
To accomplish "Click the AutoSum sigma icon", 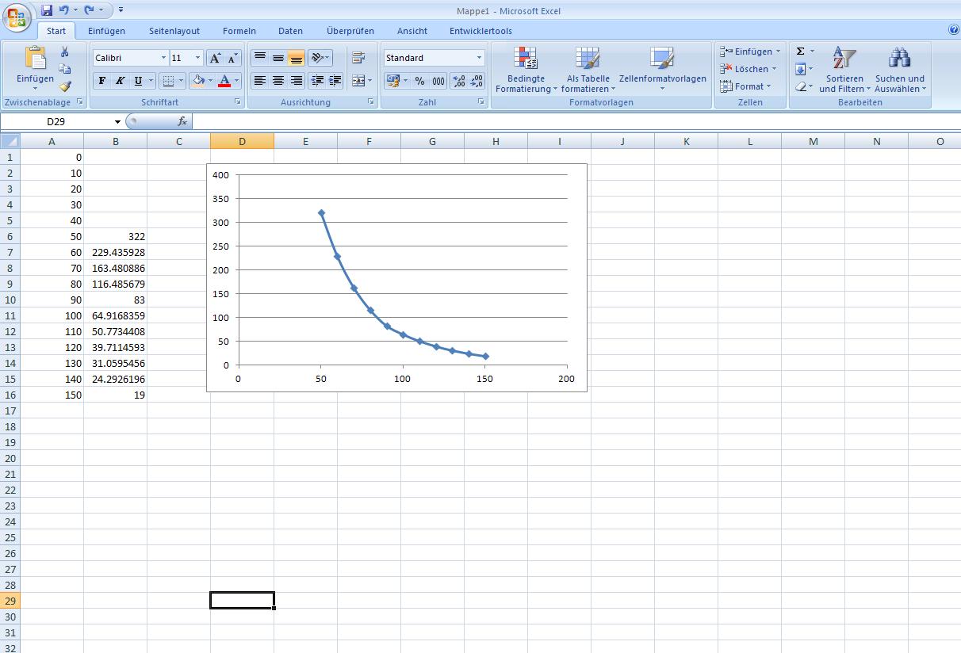I will click(801, 52).
